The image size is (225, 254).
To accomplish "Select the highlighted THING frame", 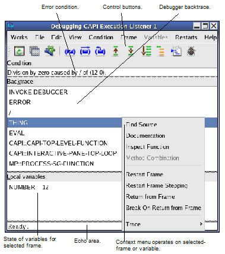I will point(65,123).
